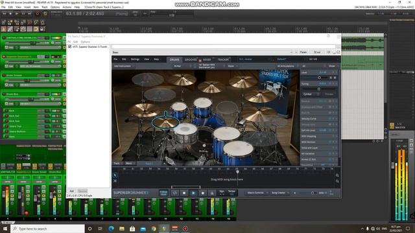The height and width of the screenshot is (233, 415).
Task: Click Superior Drummer stop button
Action: 184,193
